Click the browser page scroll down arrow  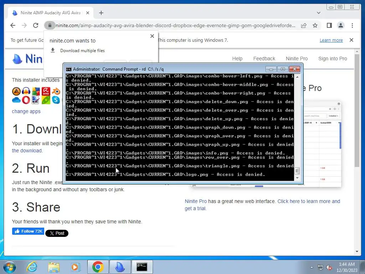tap(357, 252)
